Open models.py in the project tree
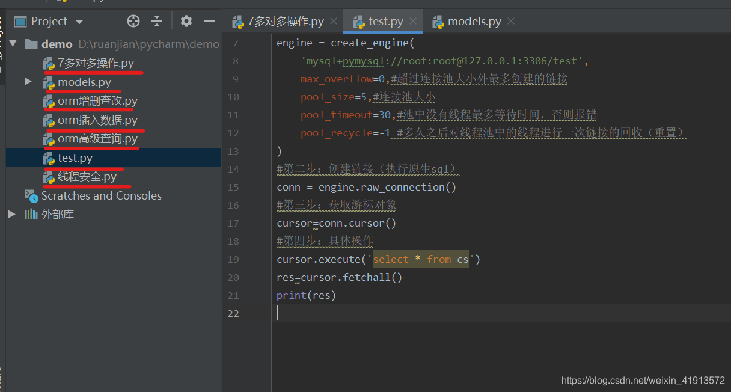The image size is (731, 392). 84,82
